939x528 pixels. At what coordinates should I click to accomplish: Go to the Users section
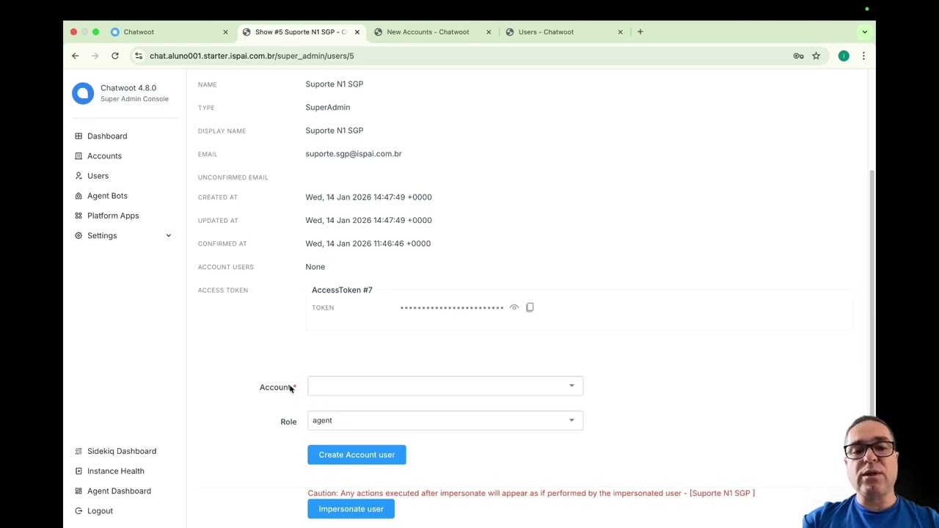[x=98, y=175]
